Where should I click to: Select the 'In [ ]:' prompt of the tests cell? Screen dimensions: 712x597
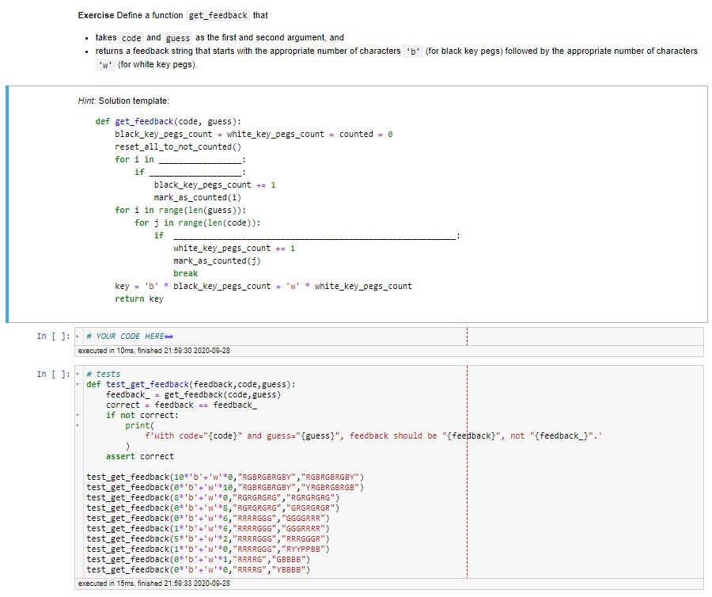(x=54, y=375)
